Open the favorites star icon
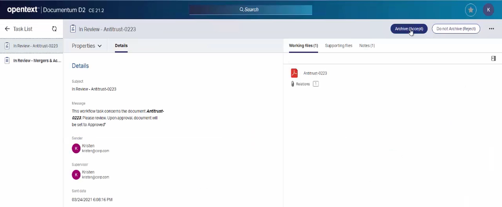The image size is (502, 207). coord(471,10)
